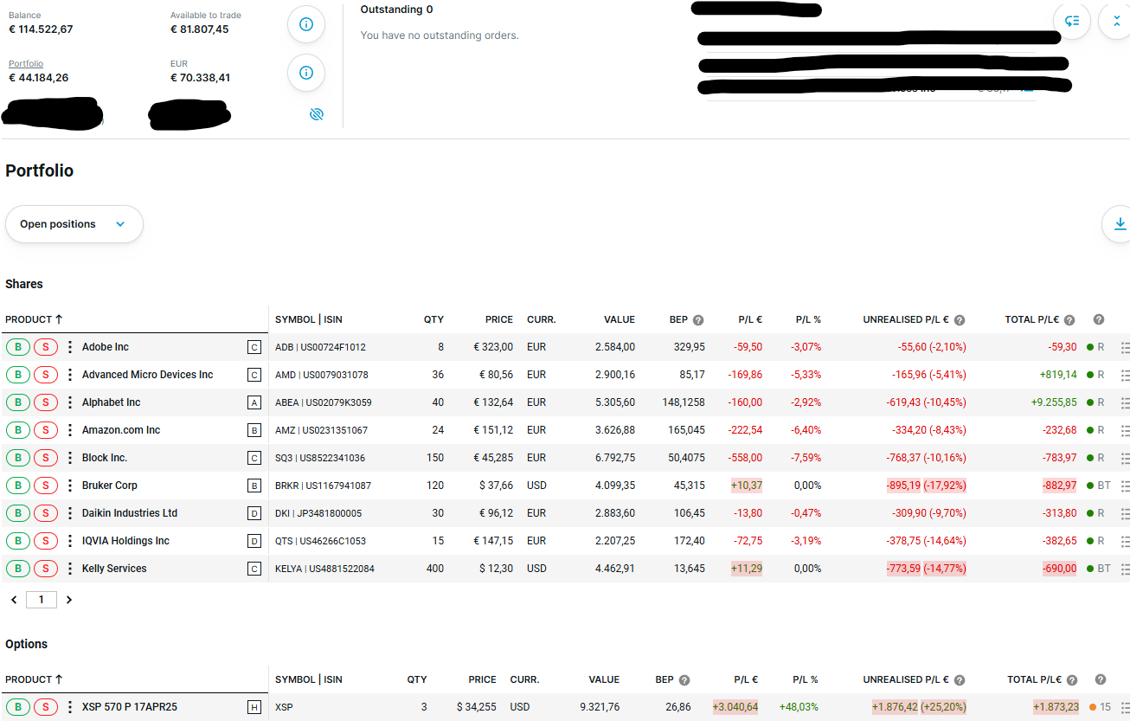This screenshot has width=1130, height=727.
Task: Buy Alphabet Inc with B button
Action: [18, 402]
